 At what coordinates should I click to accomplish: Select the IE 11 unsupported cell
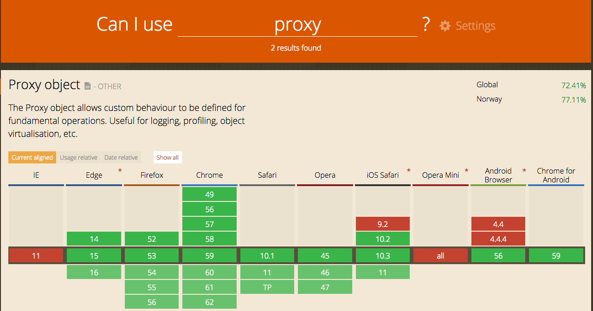pyautogui.click(x=36, y=256)
